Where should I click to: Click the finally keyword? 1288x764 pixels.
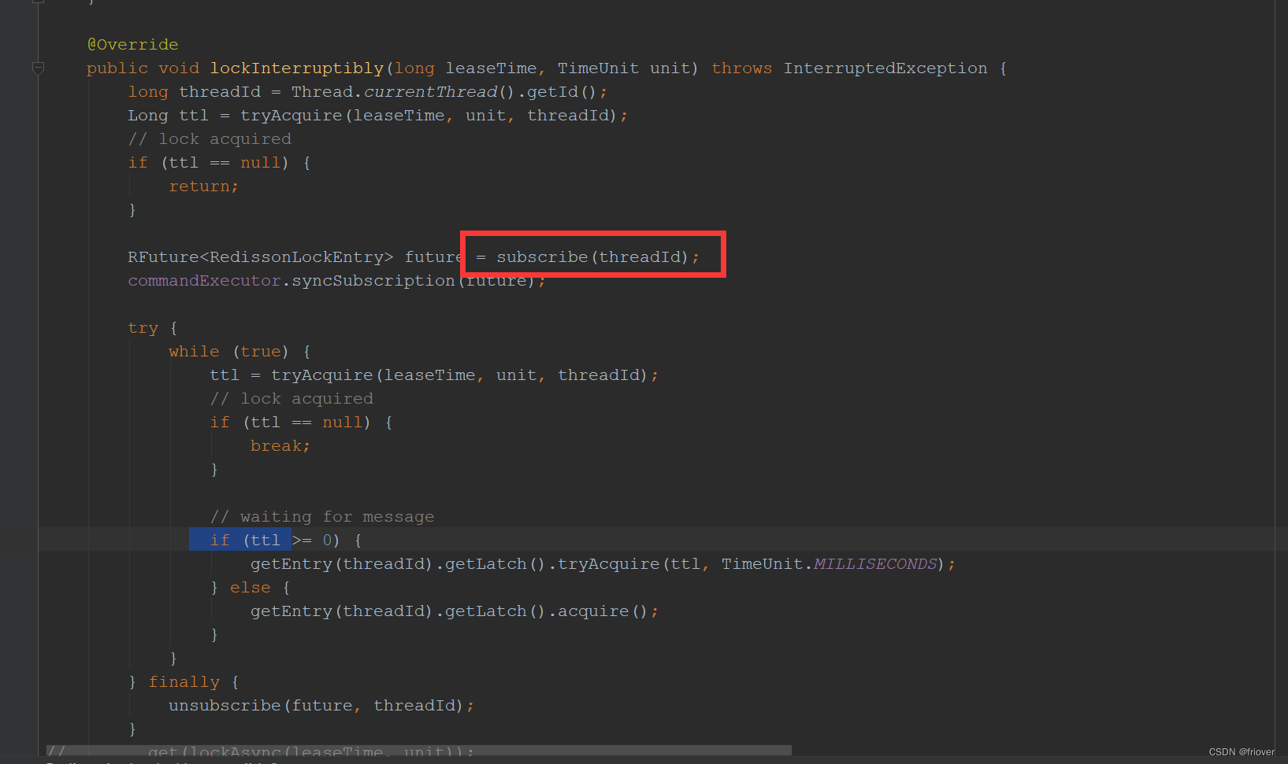click(x=184, y=682)
